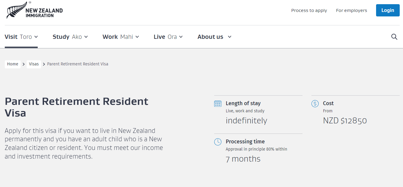Open the Work Mahi dropdown menu
The image size is (403, 187).
[121, 37]
